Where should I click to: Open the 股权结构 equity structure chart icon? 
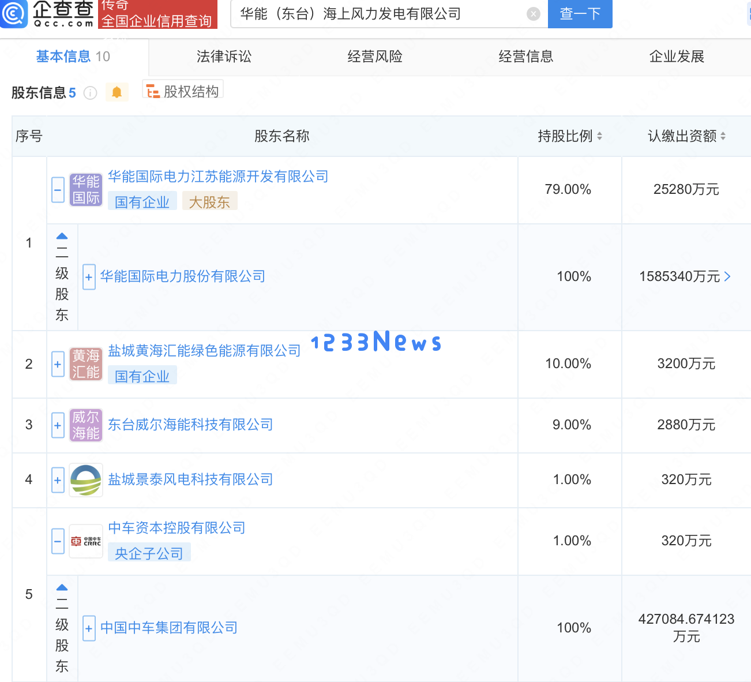point(153,91)
